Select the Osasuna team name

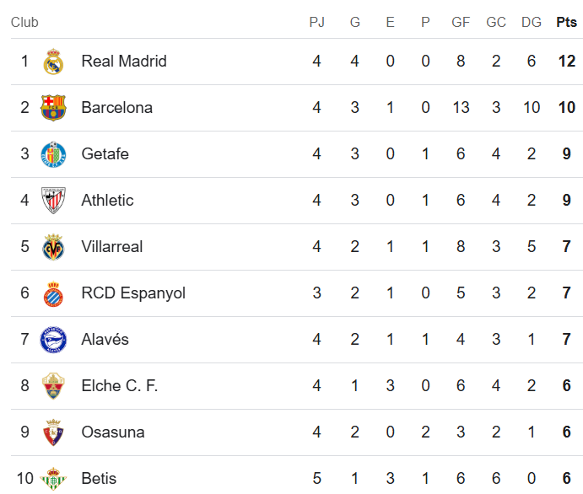pyautogui.click(x=113, y=432)
